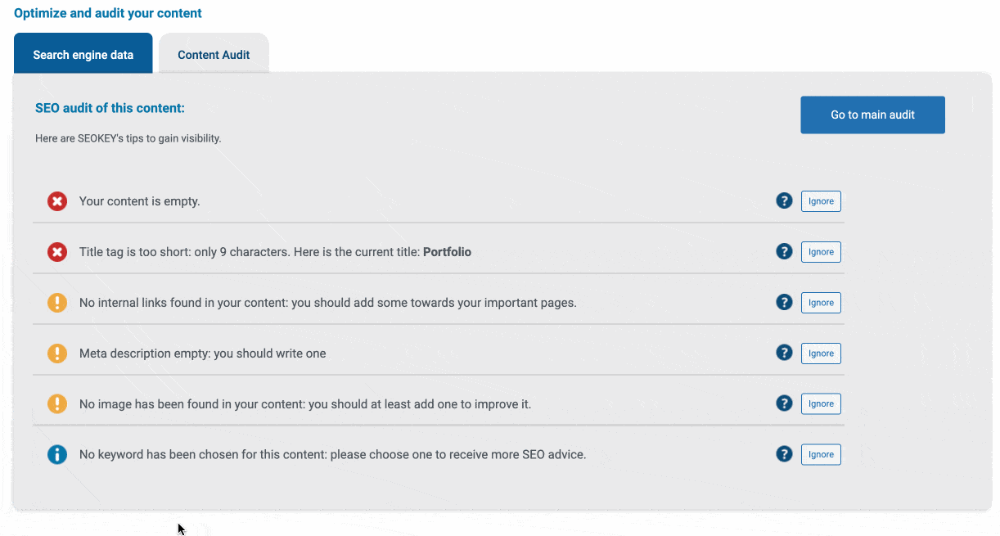Ignore the no internal links warning
Viewport: 1000px width, 536px height.
coord(821,303)
